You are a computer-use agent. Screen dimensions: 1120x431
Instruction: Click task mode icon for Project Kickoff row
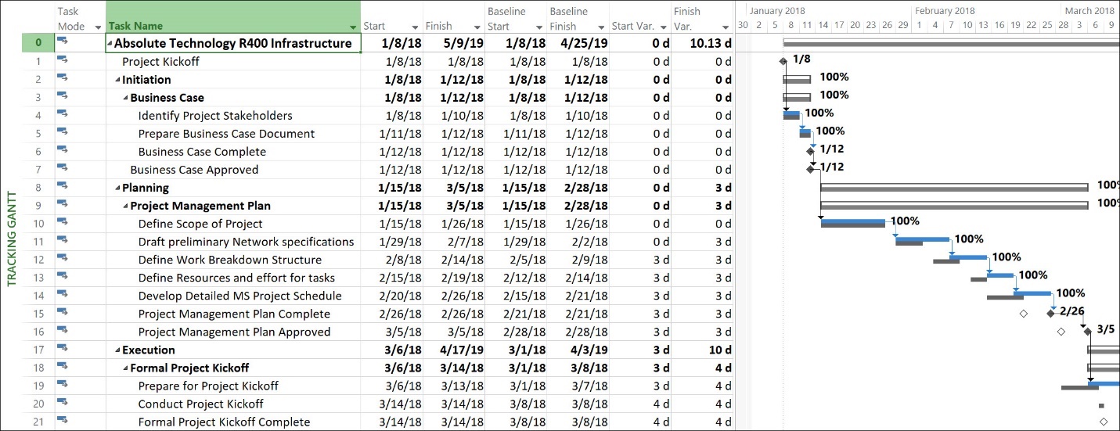click(x=63, y=61)
